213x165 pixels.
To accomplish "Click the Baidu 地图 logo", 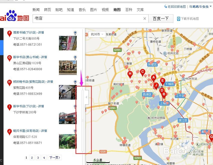I will 14,16.
